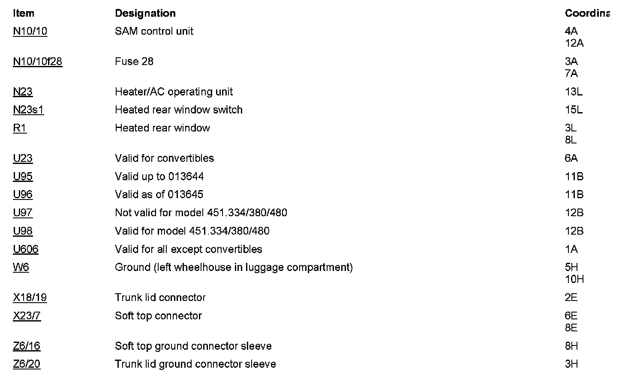Click the Heated rear window switch text
631x387 pixels.
(179, 110)
